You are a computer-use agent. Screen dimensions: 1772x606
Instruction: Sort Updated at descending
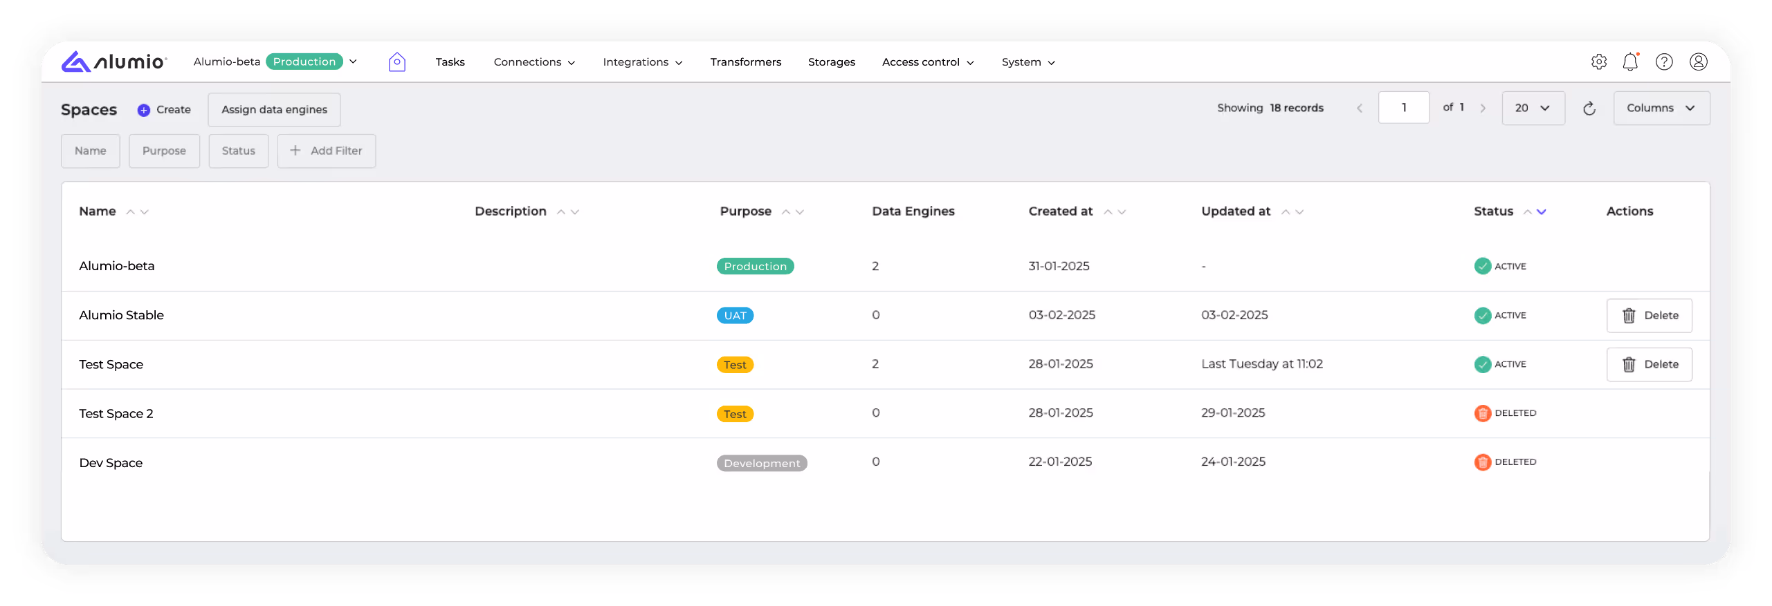pyautogui.click(x=1299, y=212)
